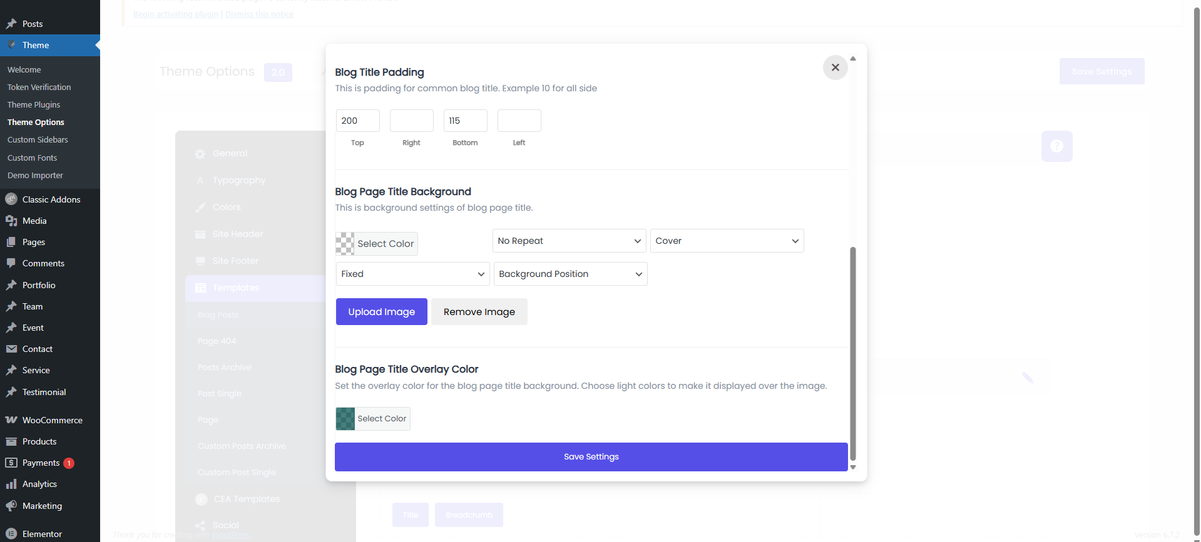This screenshot has height=542, width=1201.
Task: Click the Portfolio pin icon
Action: tap(11, 285)
